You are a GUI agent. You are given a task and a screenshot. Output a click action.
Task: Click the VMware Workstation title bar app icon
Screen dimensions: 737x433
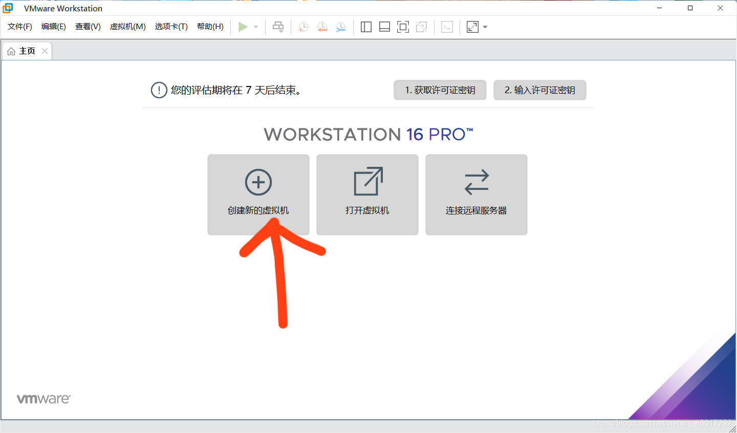(8, 8)
